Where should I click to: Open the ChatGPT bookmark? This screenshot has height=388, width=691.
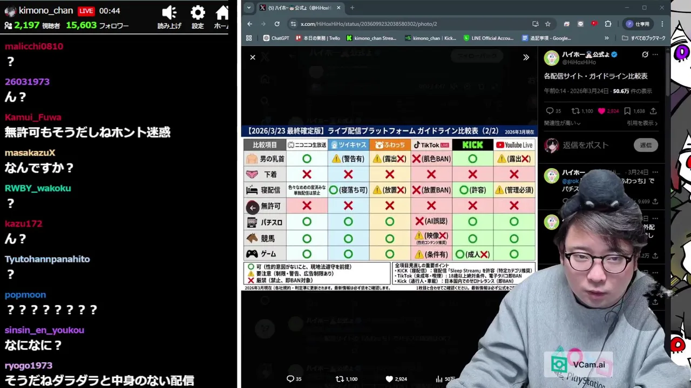point(276,38)
